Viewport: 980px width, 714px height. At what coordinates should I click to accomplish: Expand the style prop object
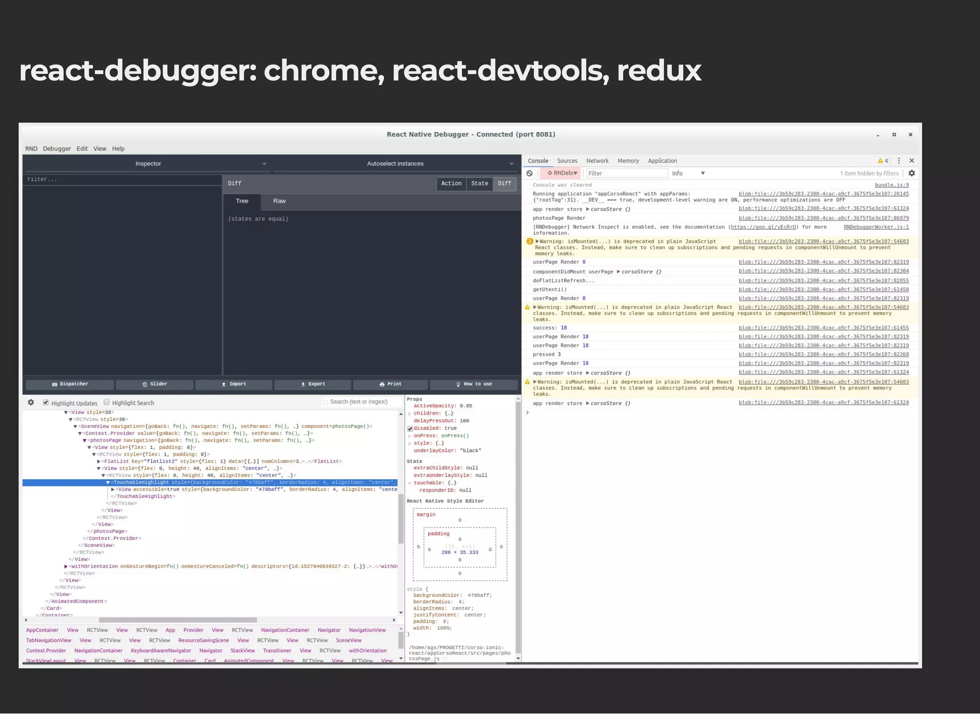[410, 443]
